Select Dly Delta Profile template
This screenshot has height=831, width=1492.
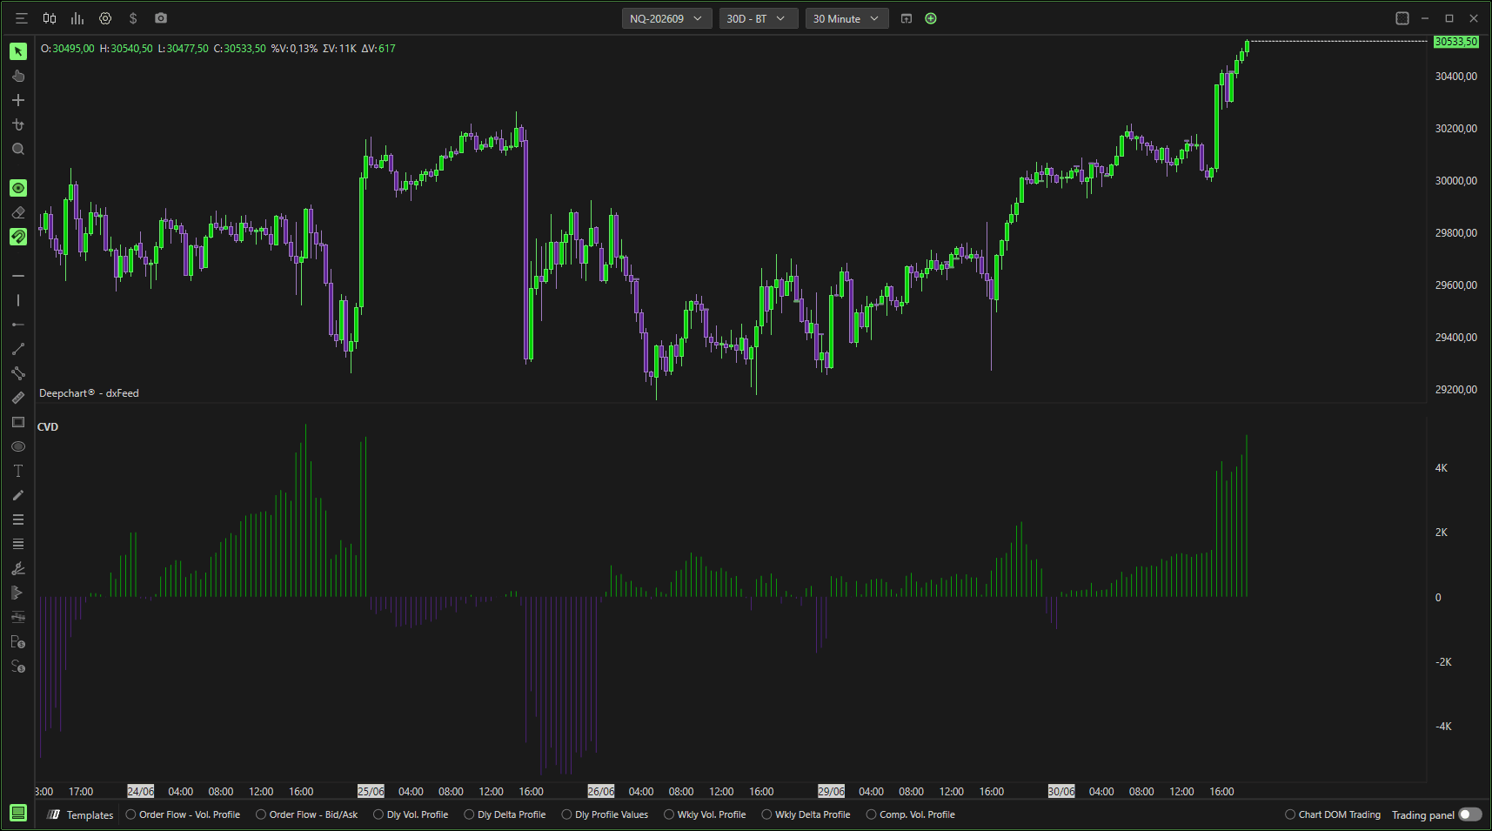[x=505, y=815]
